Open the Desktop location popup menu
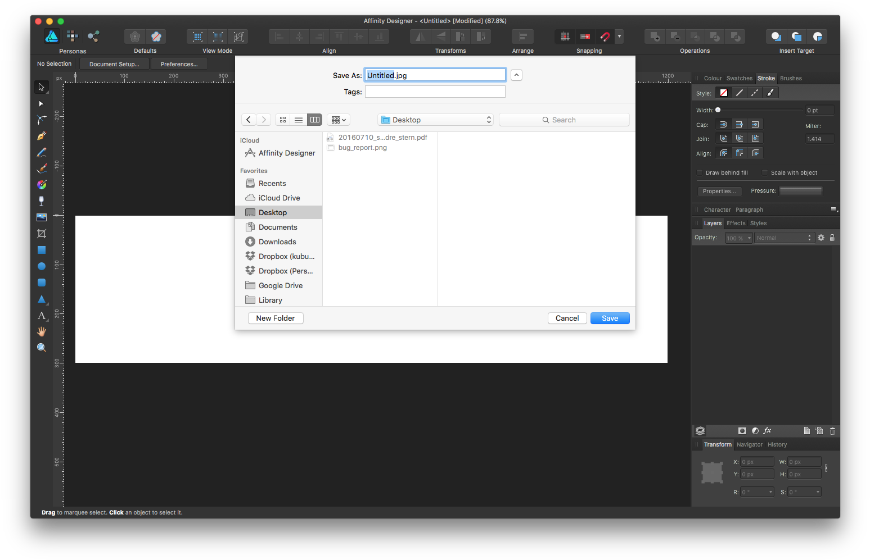 pos(436,120)
